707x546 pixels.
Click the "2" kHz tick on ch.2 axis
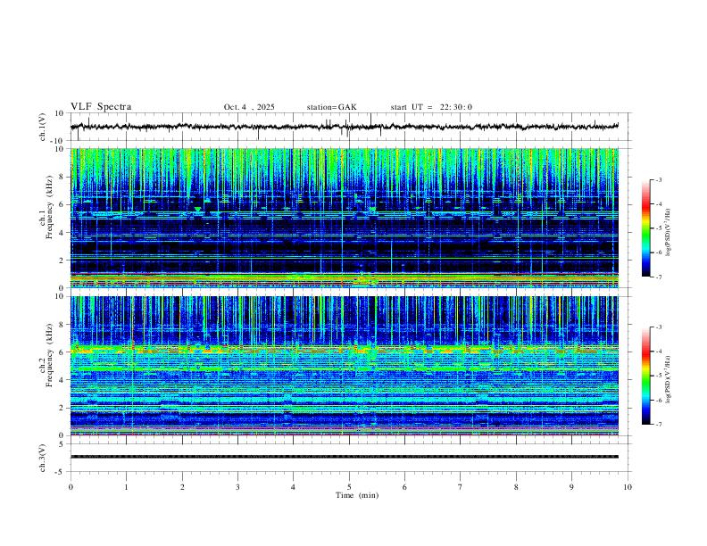point(62,408)
